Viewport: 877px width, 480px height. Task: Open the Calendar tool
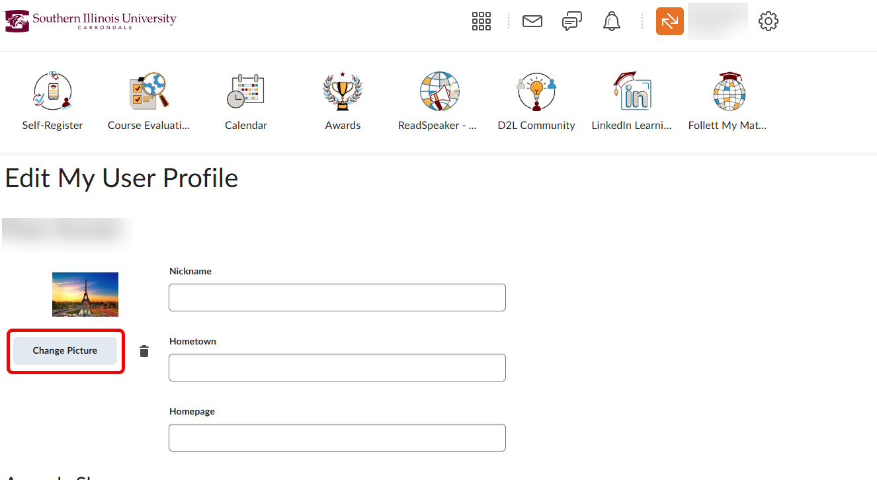[x=245, y=99]
